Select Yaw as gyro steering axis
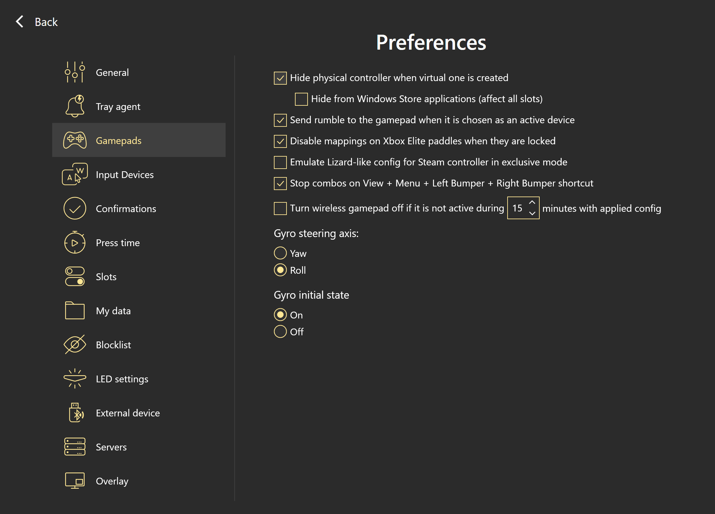The width and height of the screenshot is (715, 514). click(280, 253)
